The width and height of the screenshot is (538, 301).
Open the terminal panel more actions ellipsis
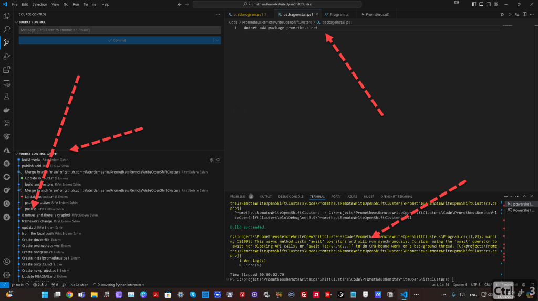click(x=517, y=197)
